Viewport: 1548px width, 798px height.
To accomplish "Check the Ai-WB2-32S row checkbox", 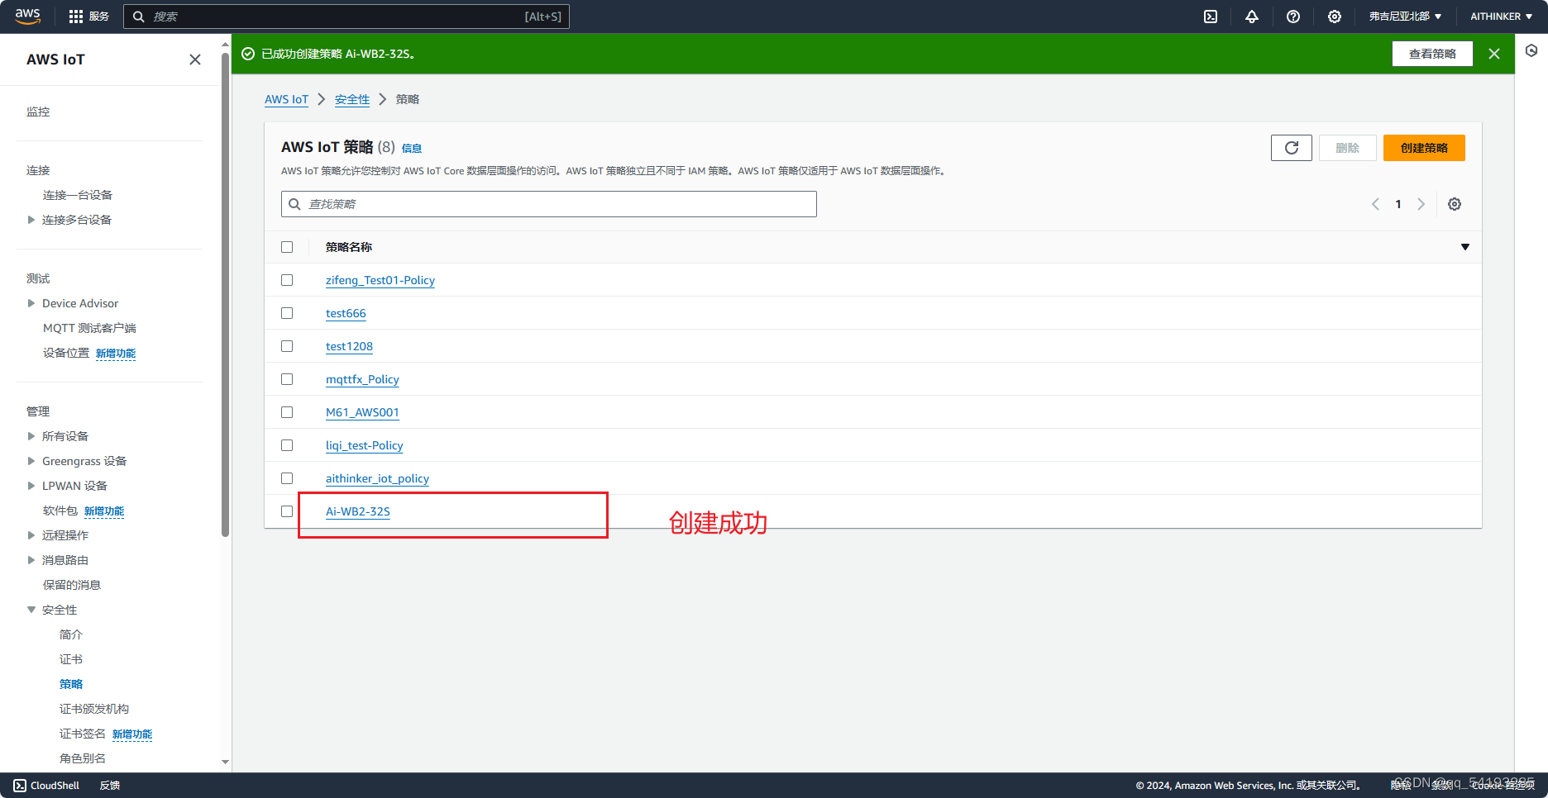I will (x=287, y=511).
